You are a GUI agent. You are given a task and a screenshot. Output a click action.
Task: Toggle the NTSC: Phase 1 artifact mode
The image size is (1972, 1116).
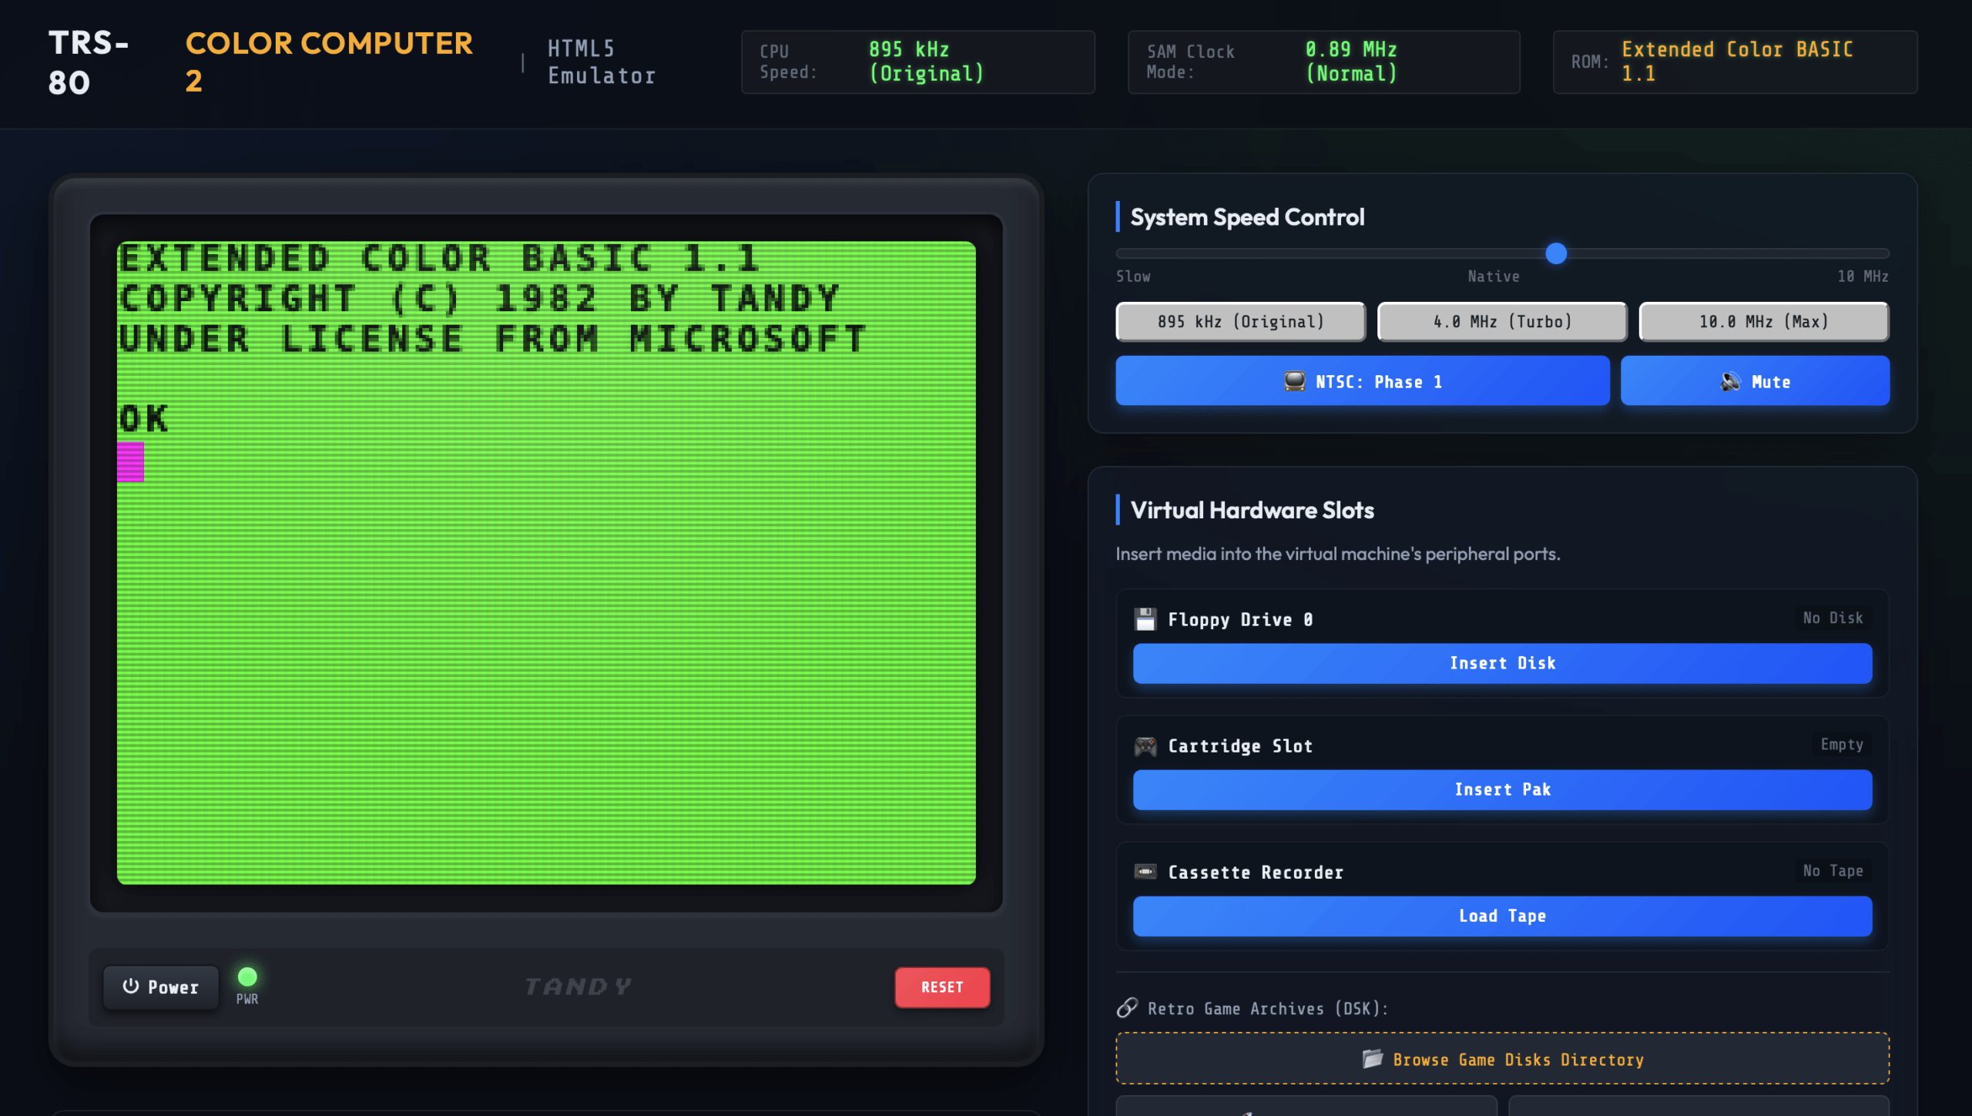[1363, 381]
